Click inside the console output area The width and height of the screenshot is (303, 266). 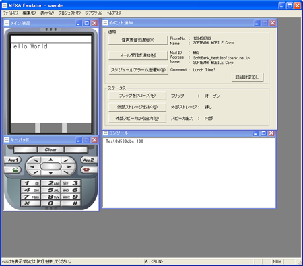click(189, 173)
